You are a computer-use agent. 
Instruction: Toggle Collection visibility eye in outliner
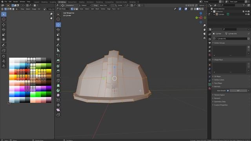tap(246, 11)
